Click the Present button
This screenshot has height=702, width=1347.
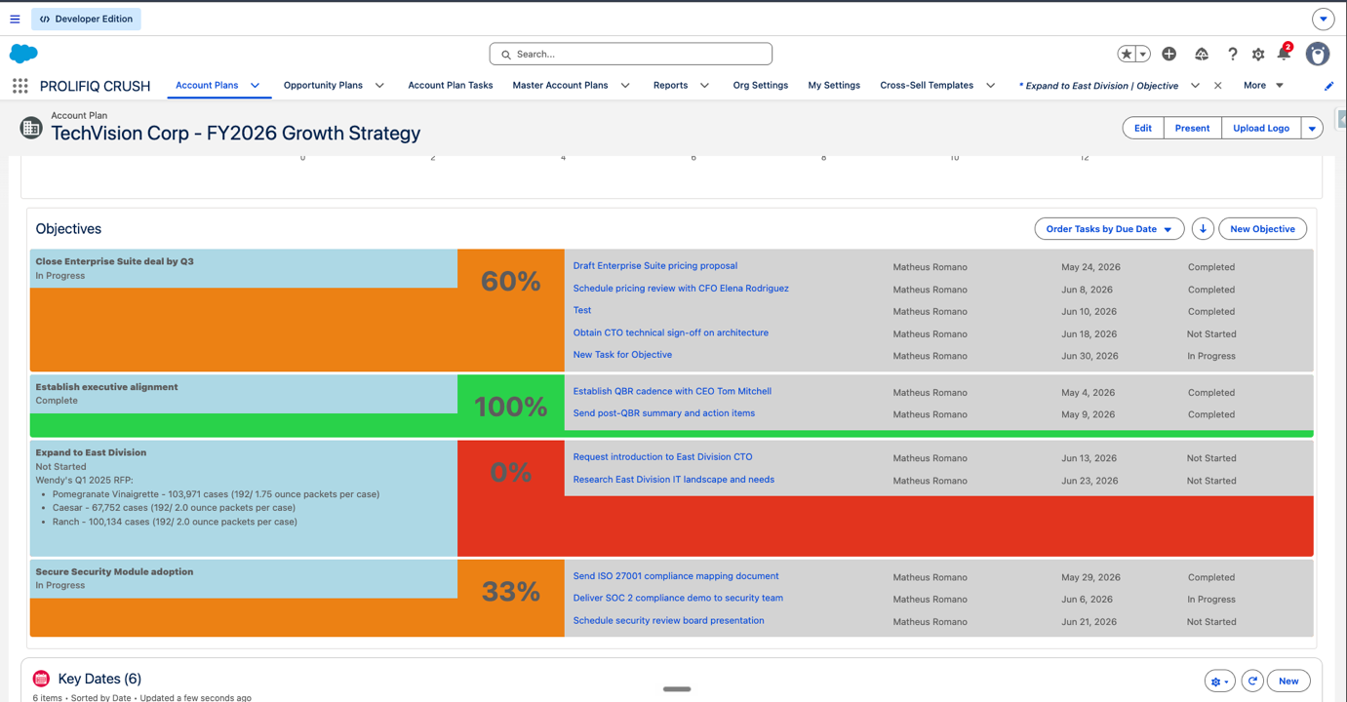pos(1192,128)
